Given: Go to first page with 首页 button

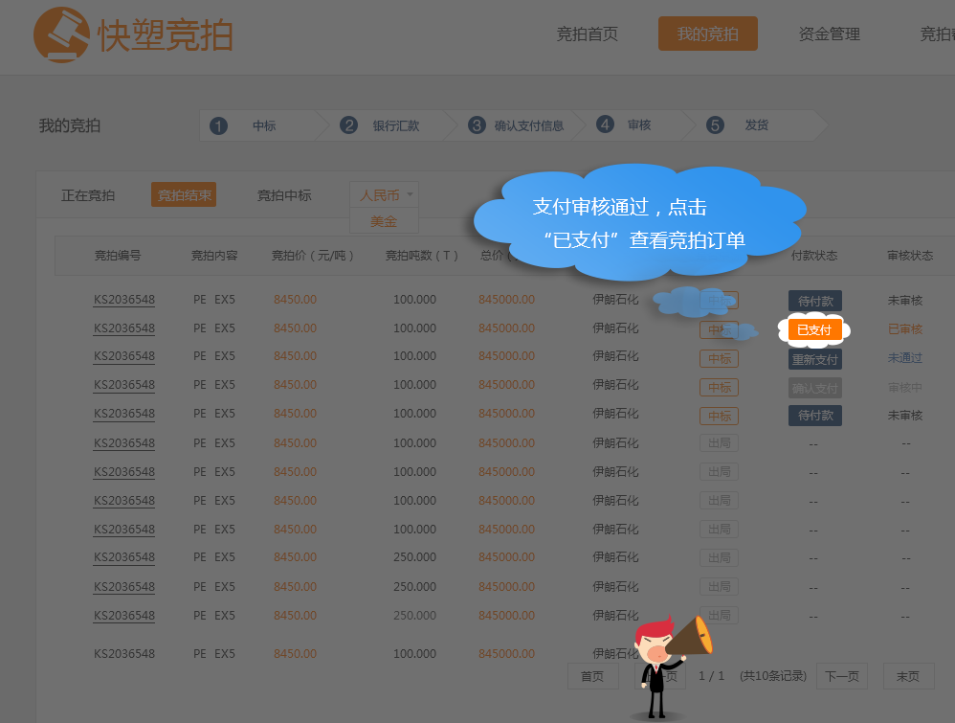Looking at the screenshot, I should [x=592, y=676].
